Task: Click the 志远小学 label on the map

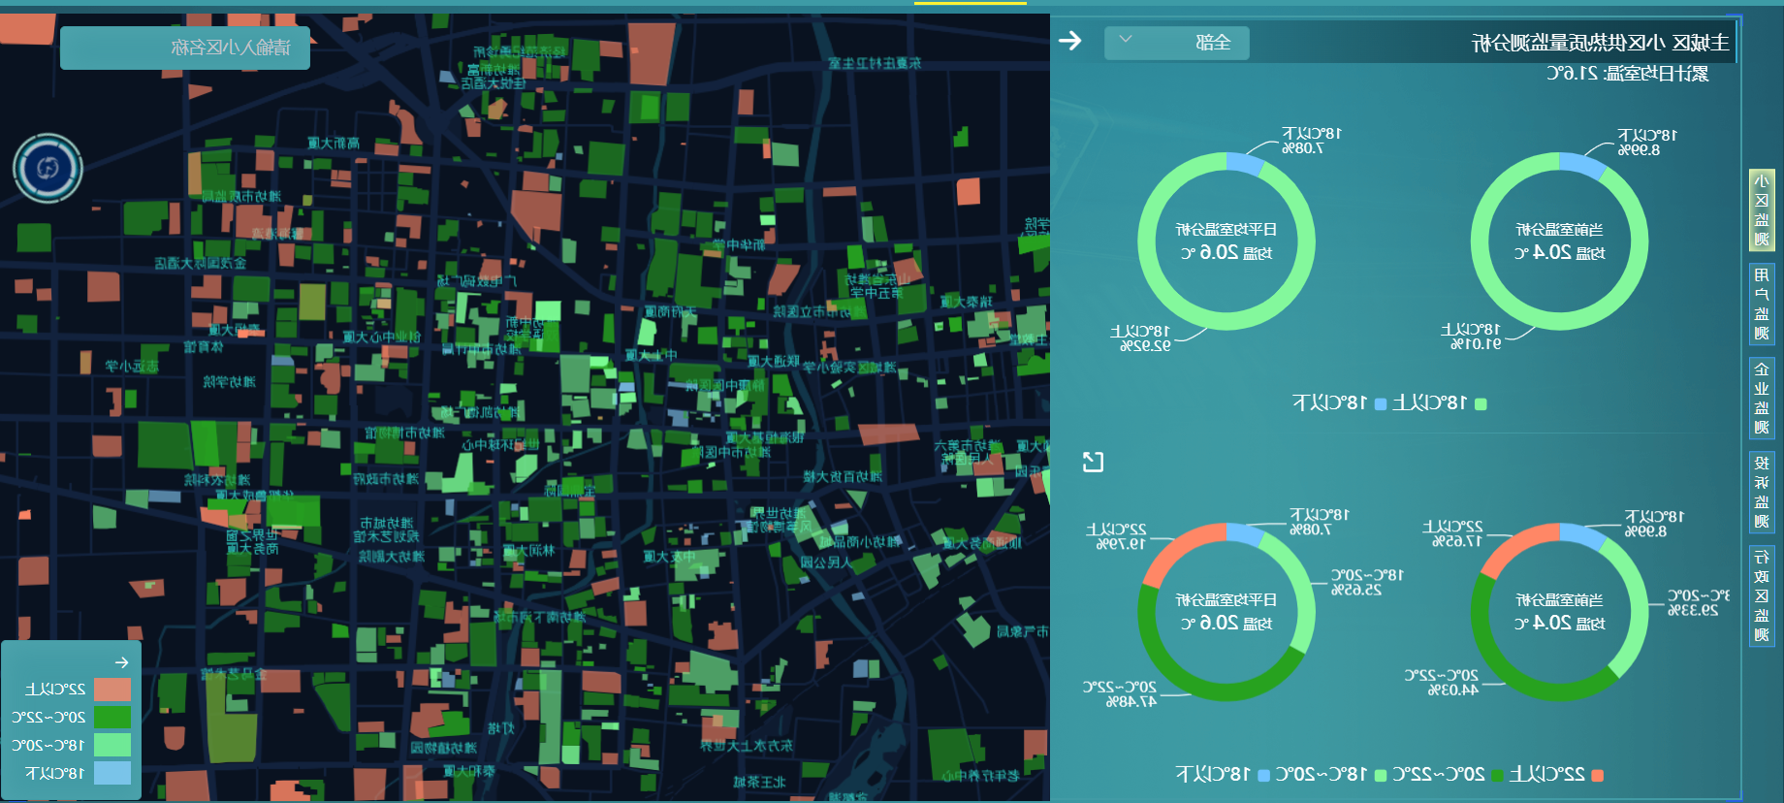Action: click(132, 367)
